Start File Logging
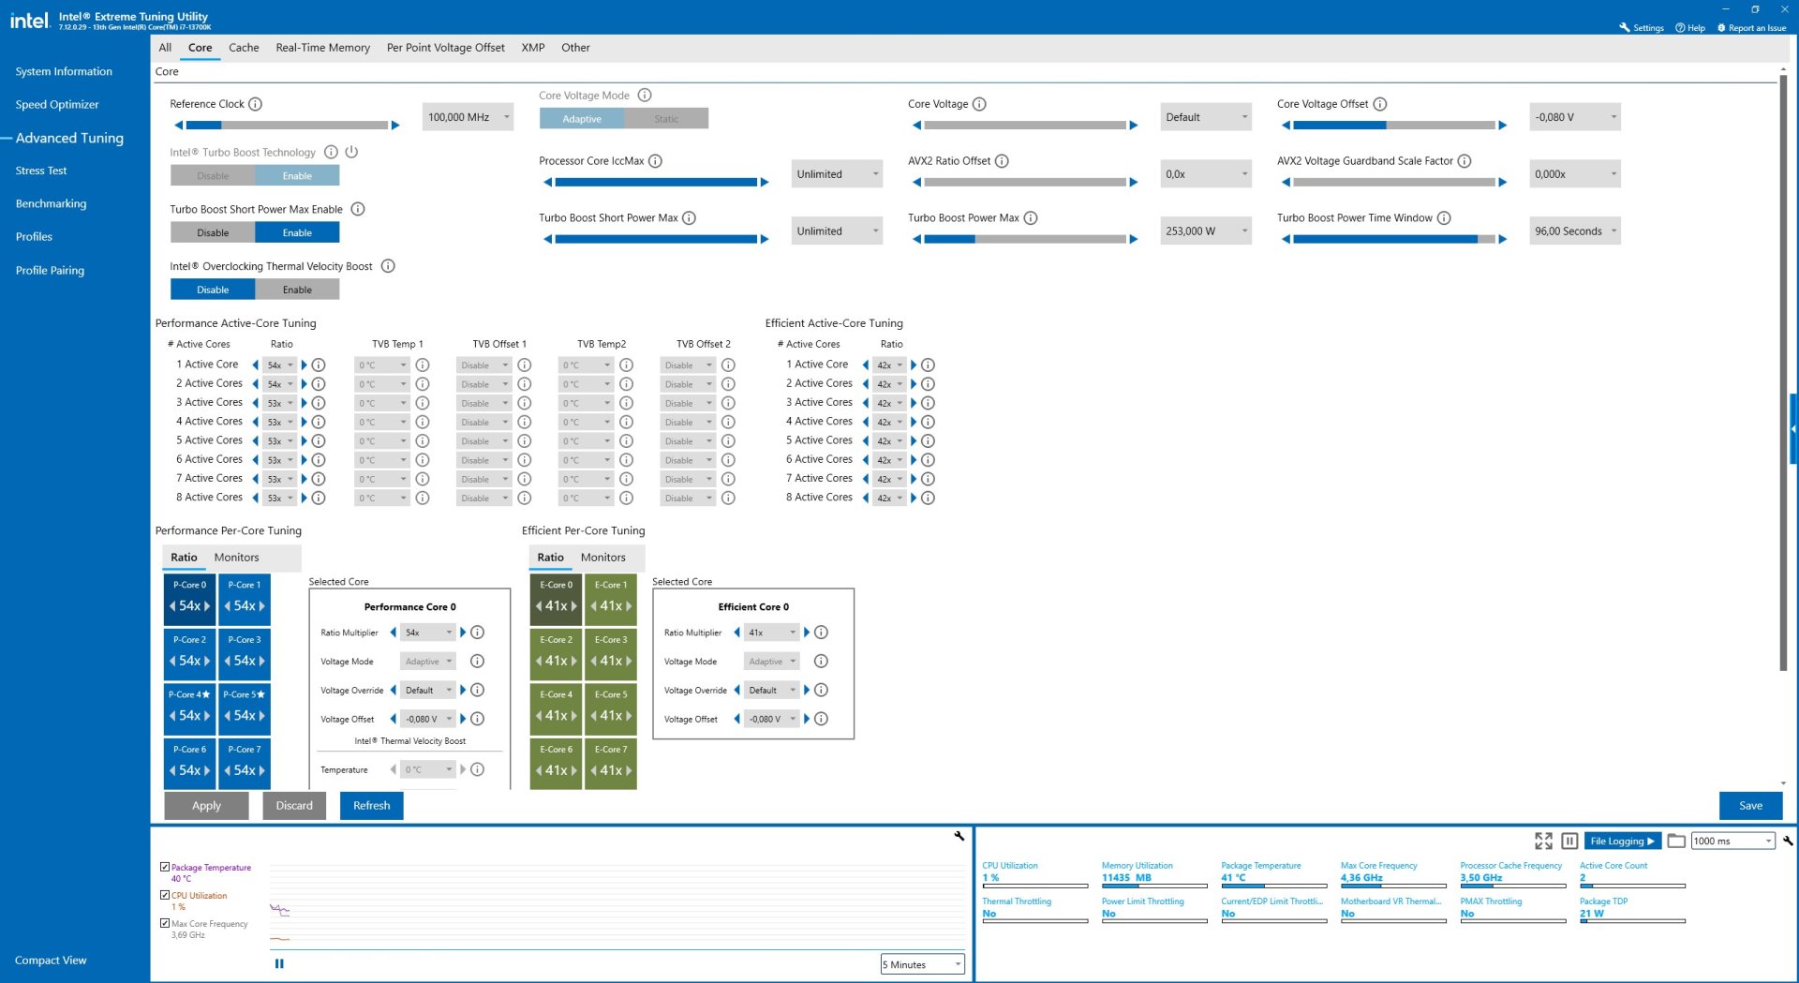The width and height of the screenshot is (1799, 983). pos(1622,841)
